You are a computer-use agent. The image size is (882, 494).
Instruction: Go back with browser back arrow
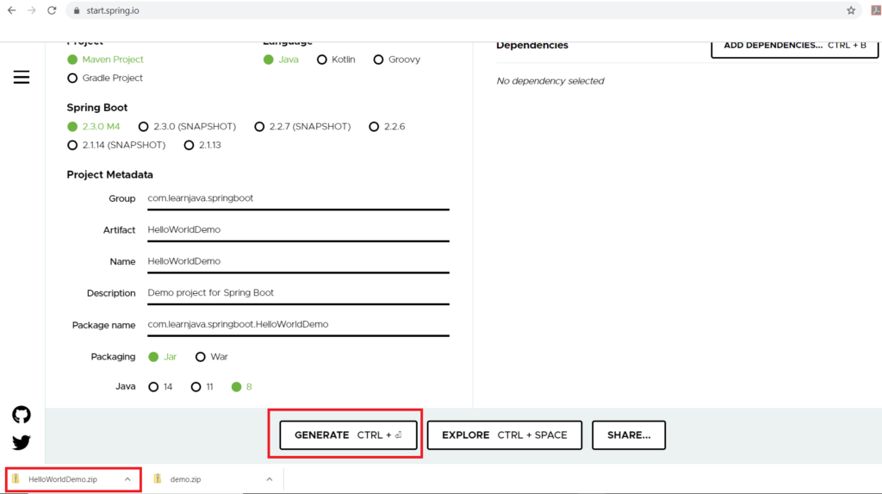12,10
